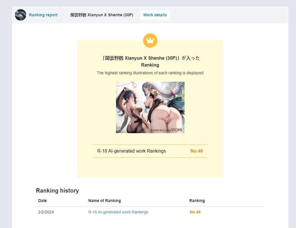Click the user avatar icon in the header
The image size is (296, 228).
(20, 15)
